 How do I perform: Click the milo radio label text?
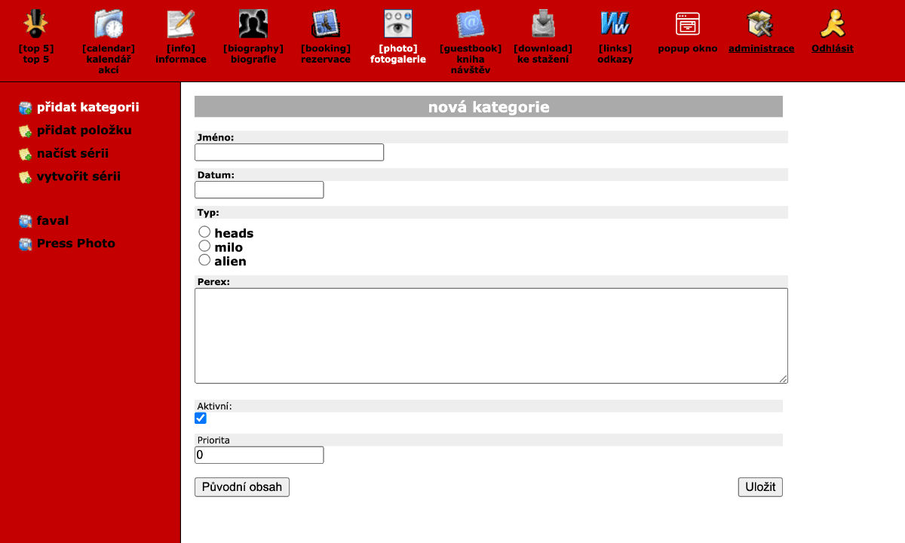(229, 247)
